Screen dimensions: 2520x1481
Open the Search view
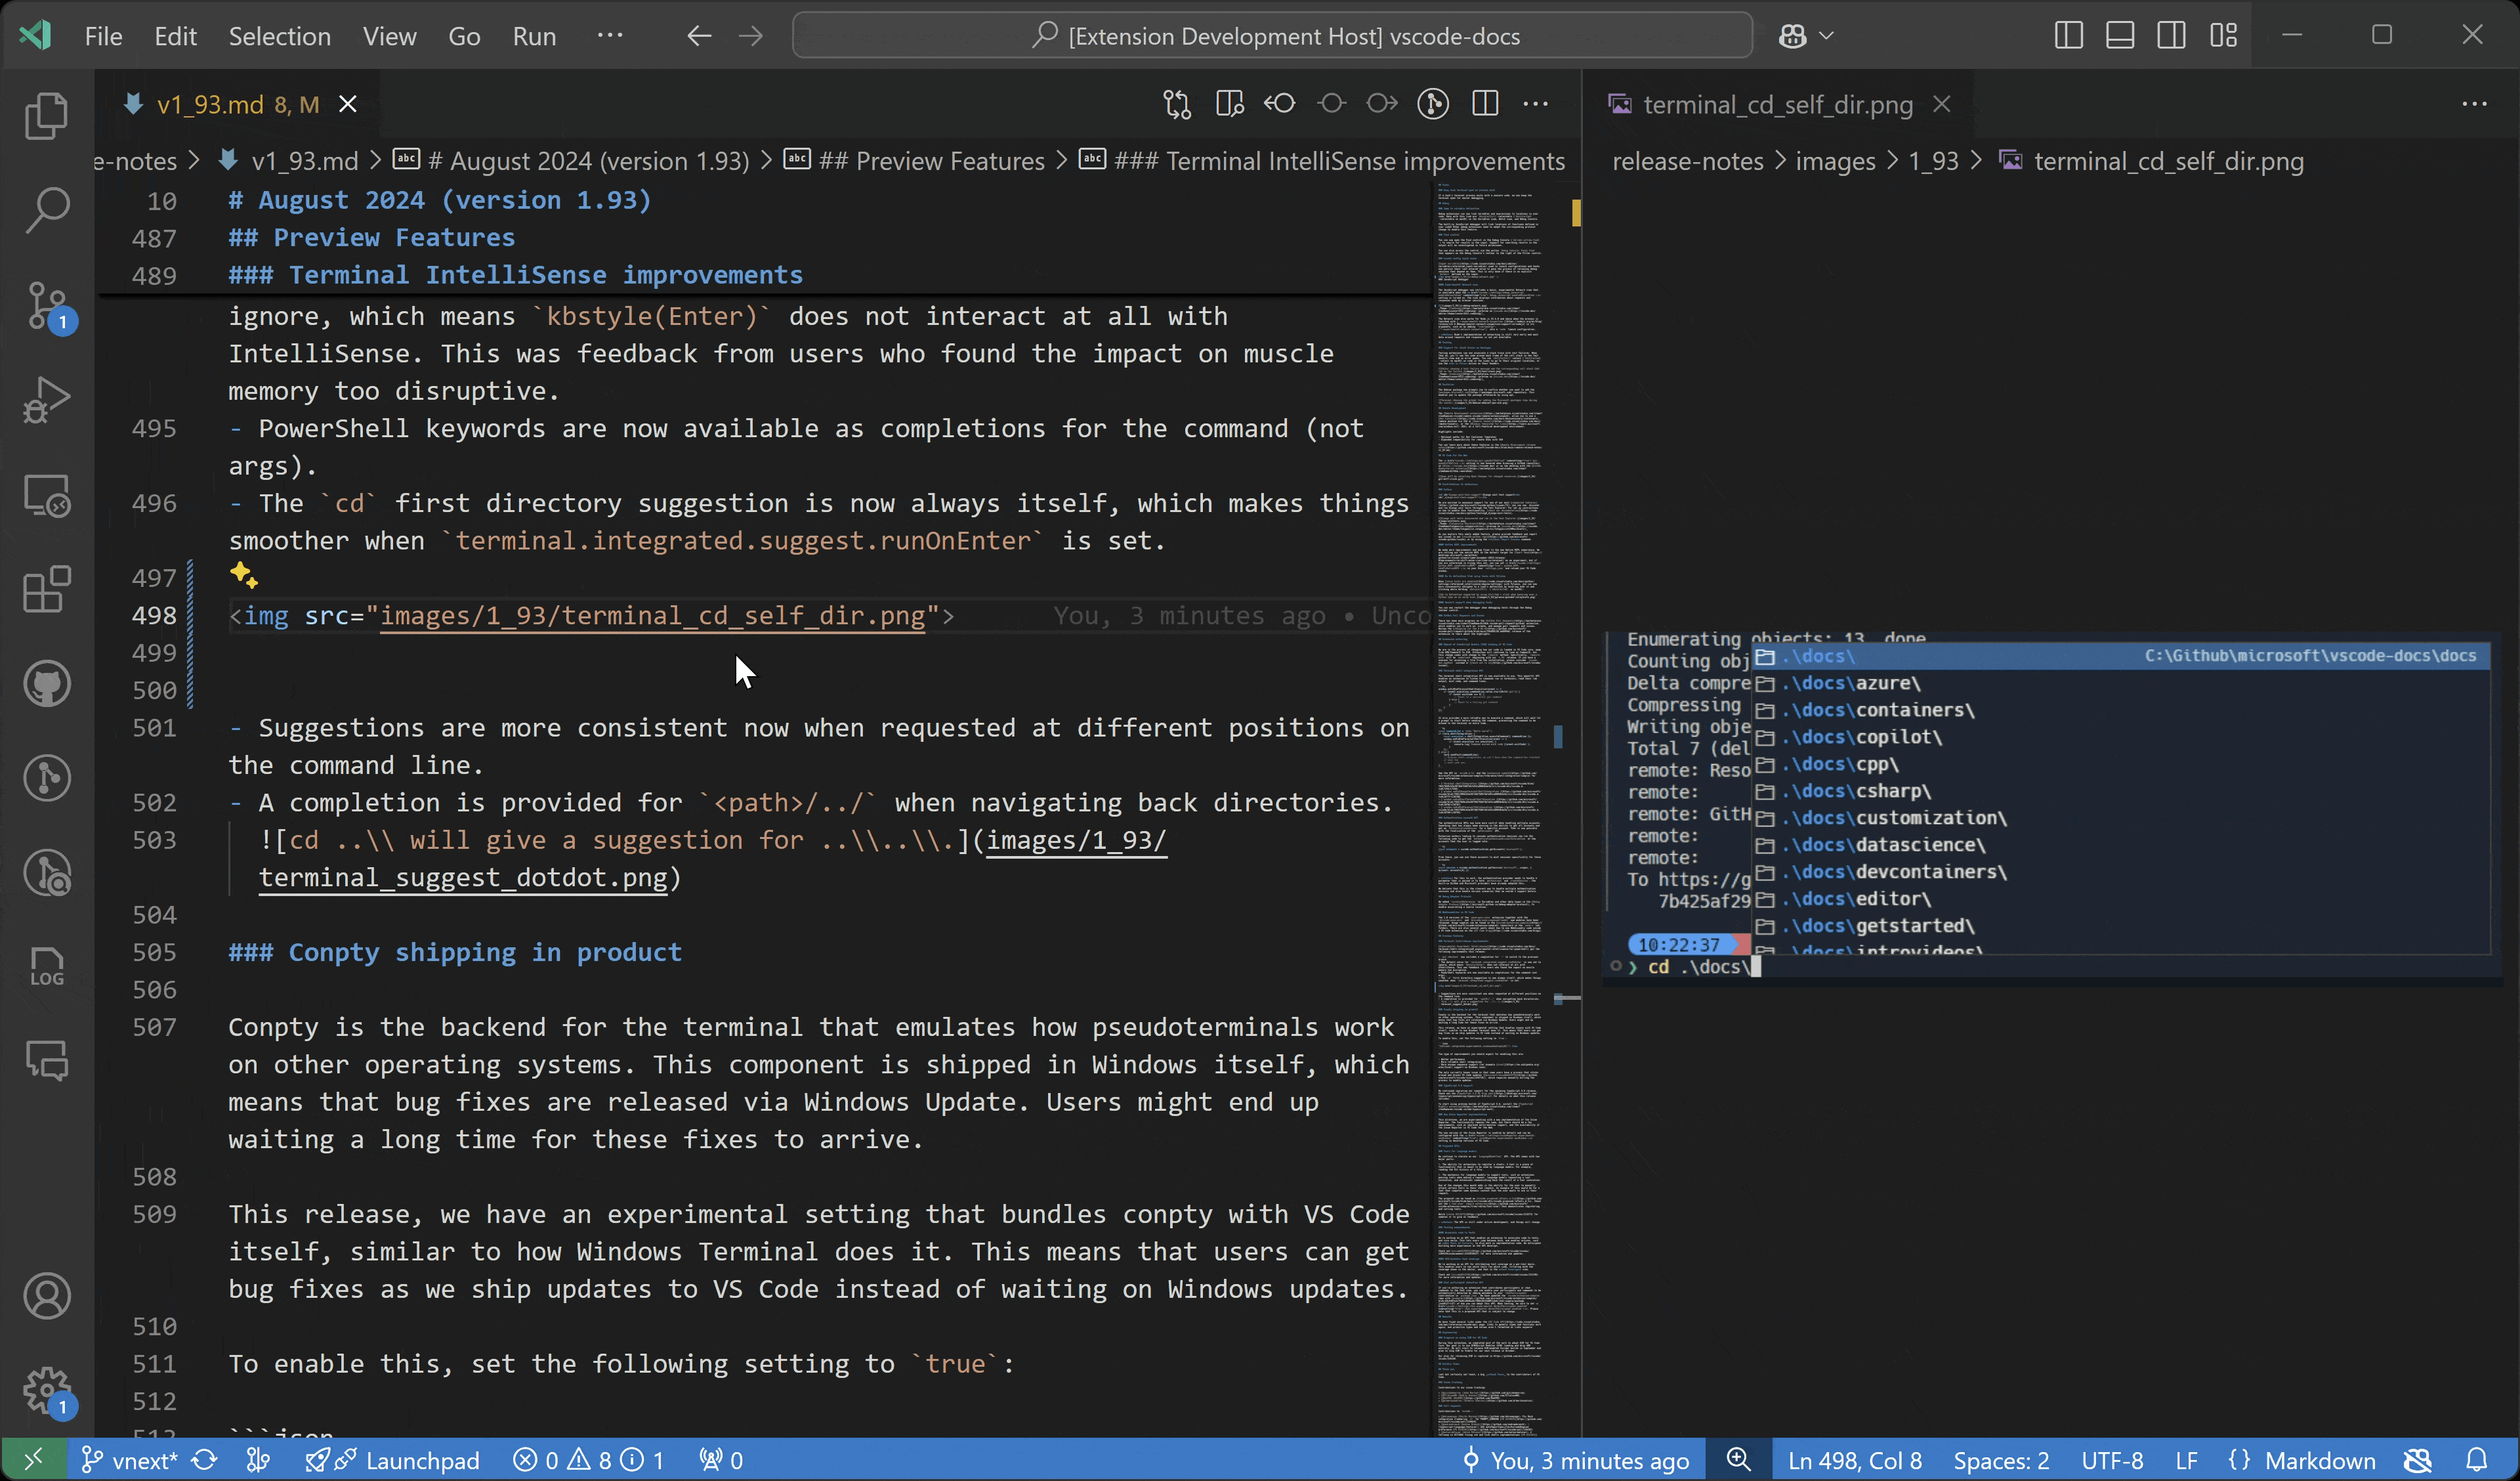tap(47, 210)
